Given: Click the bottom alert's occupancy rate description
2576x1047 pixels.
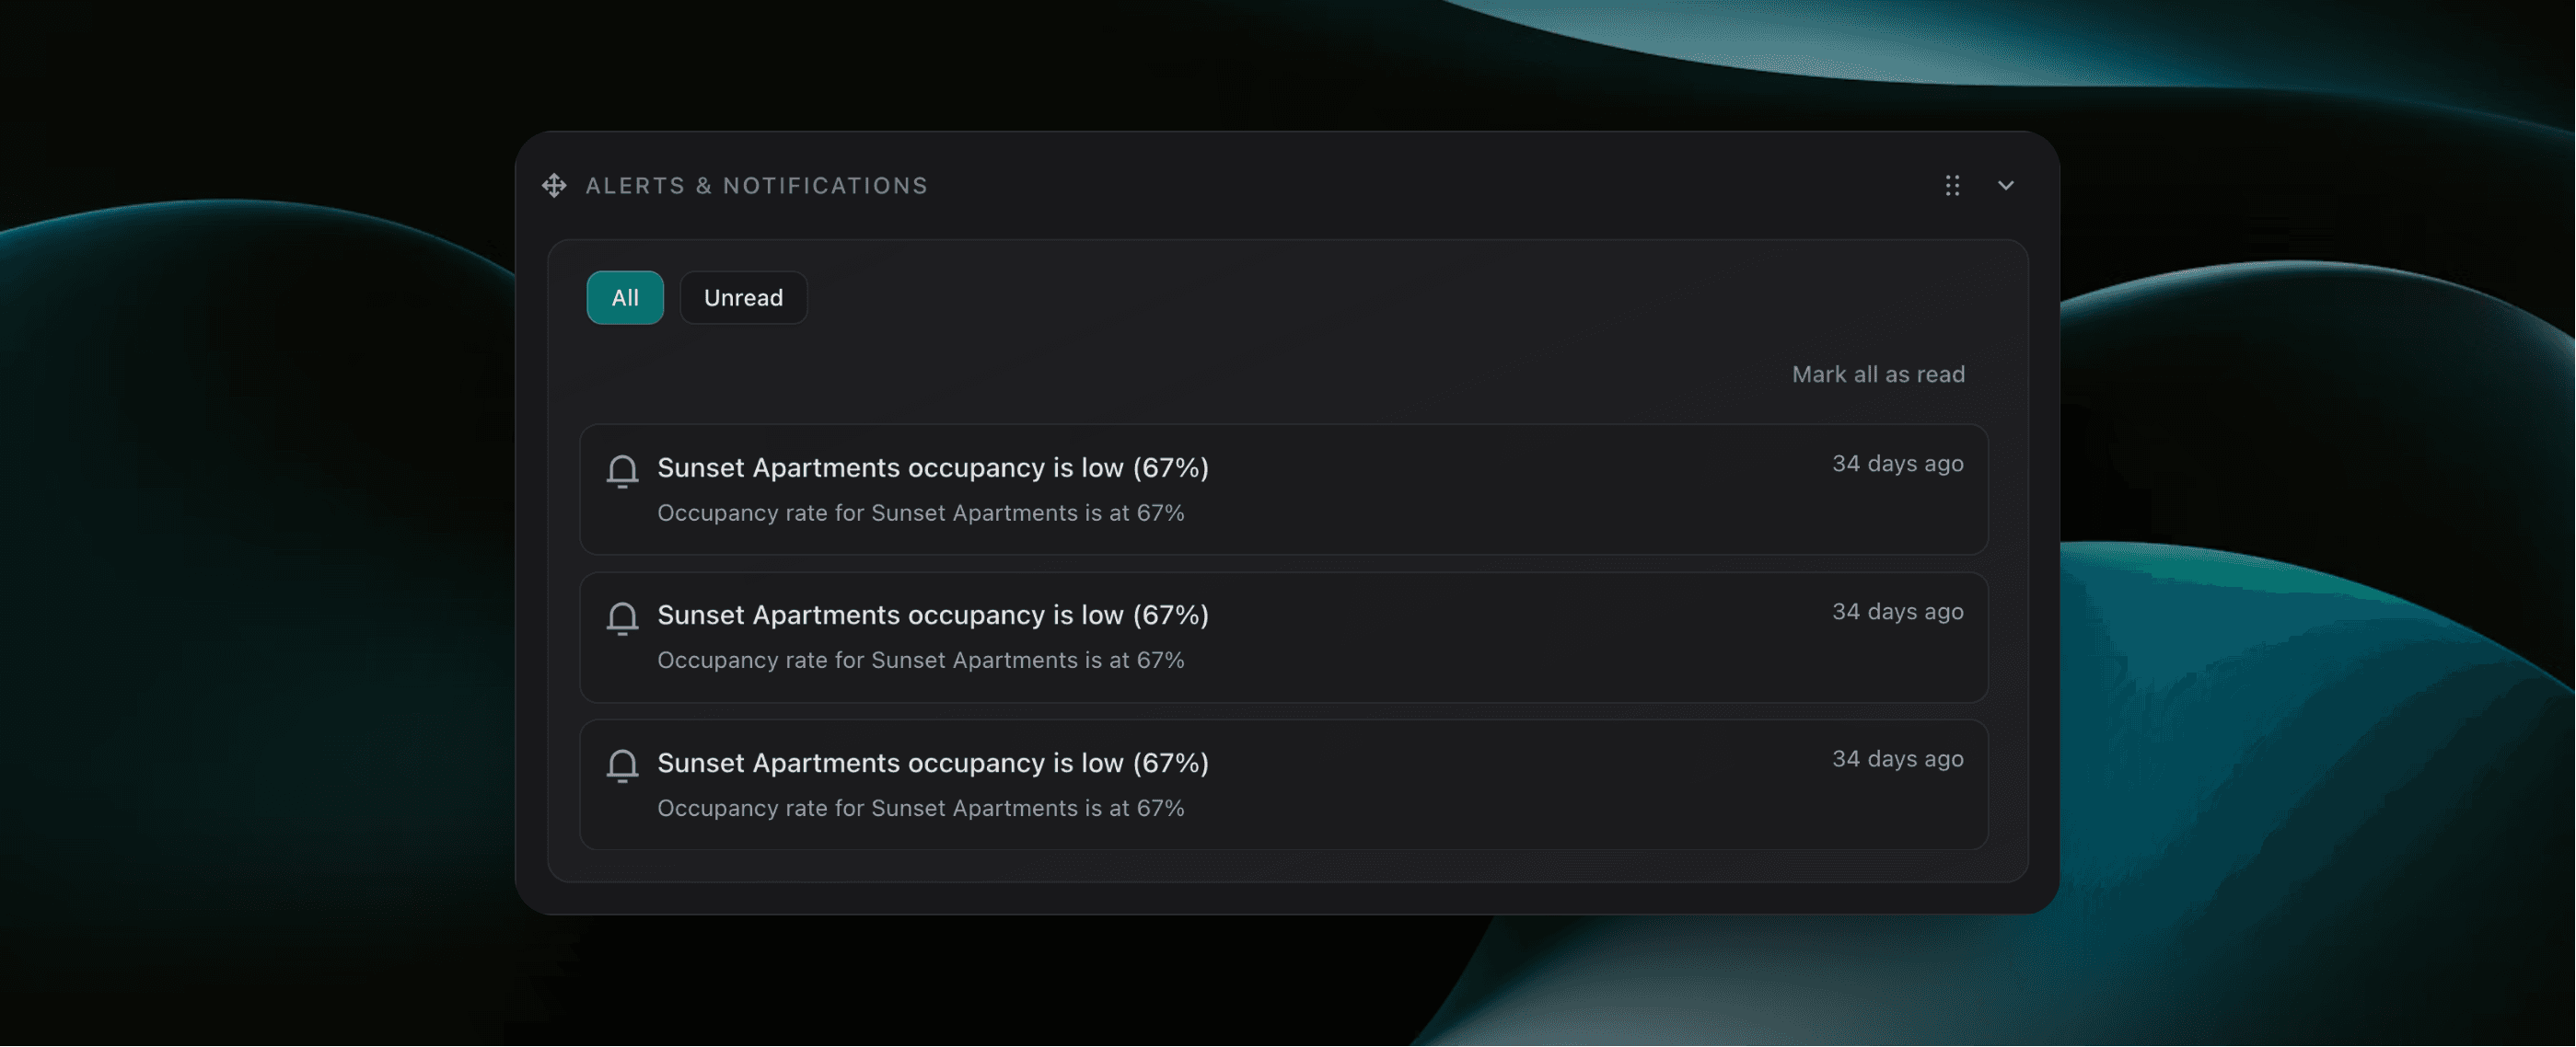Looking at the screenshot, I should click(920, 808).
